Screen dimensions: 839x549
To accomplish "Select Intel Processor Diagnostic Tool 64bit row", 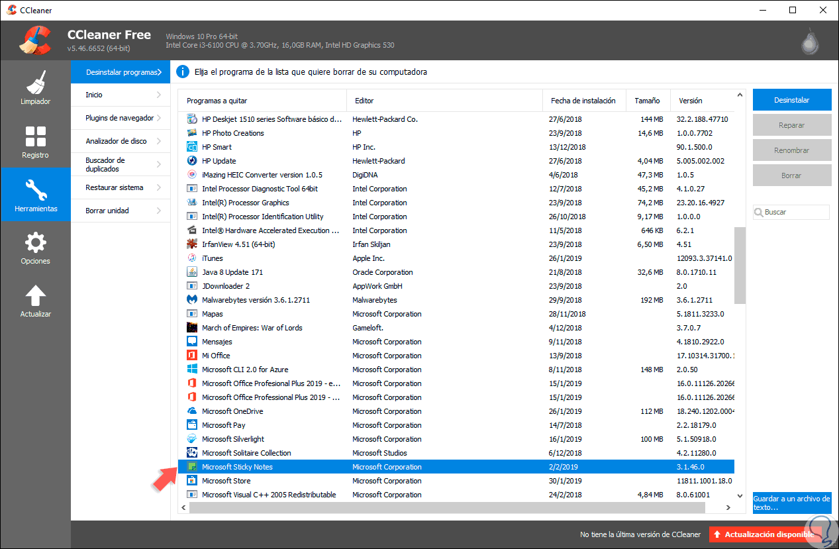I will point(456,189).
